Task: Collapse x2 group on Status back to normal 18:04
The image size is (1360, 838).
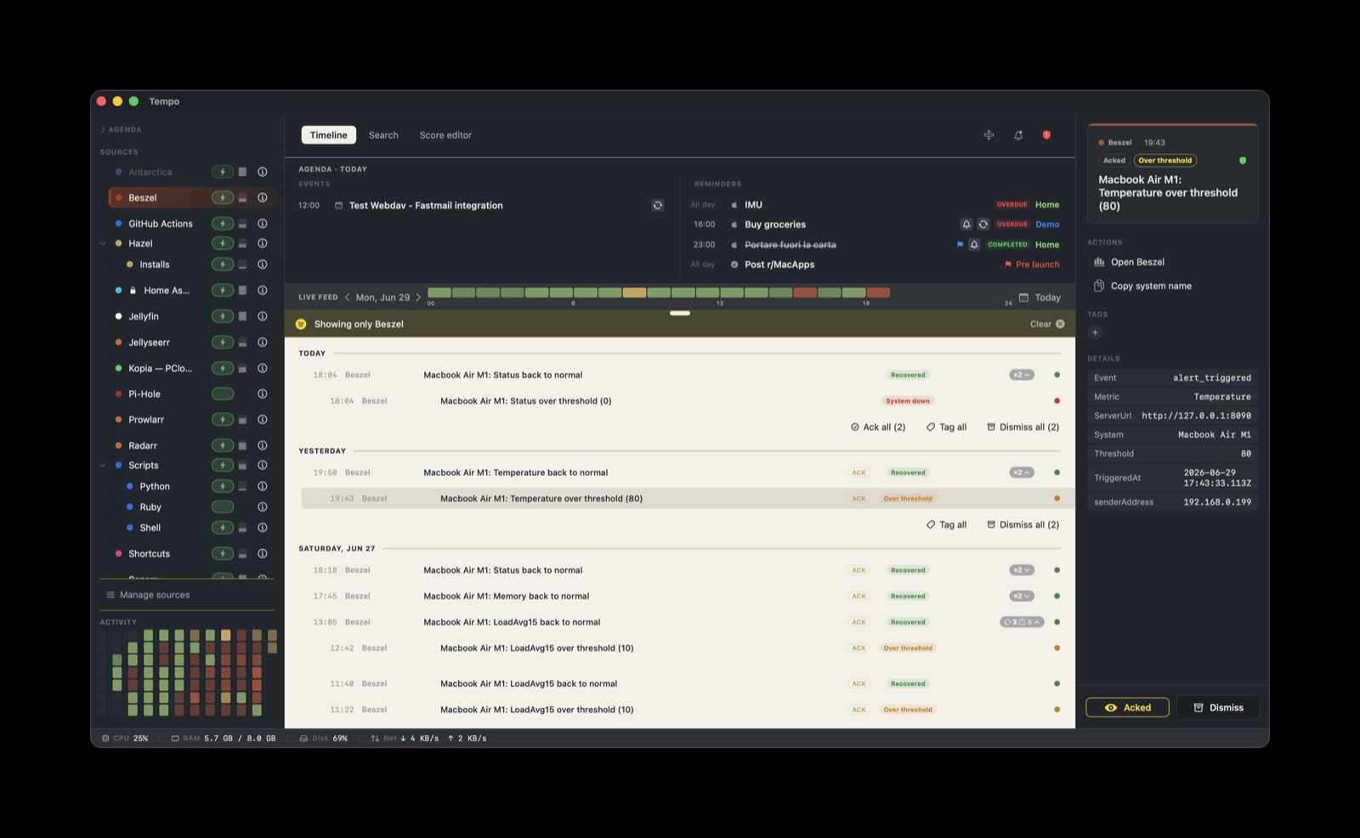Action: [1022, 375]
